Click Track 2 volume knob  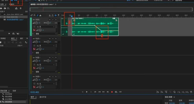pos(36,42)
